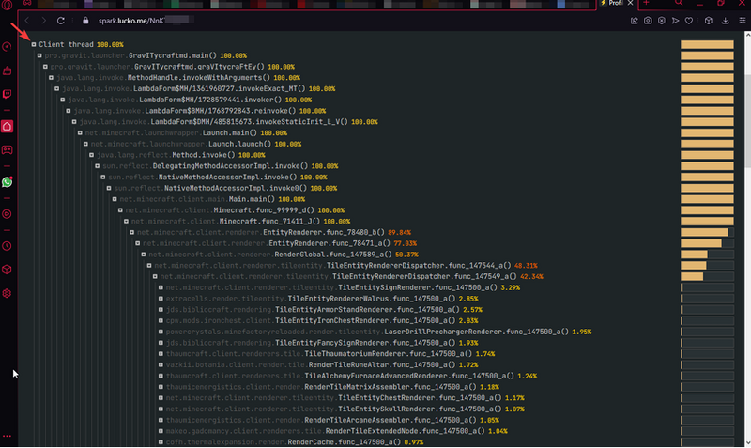Open the downloads icon in the toolbar
The image size is (751, 448).
pyautogui.click(x=726, y=20)
